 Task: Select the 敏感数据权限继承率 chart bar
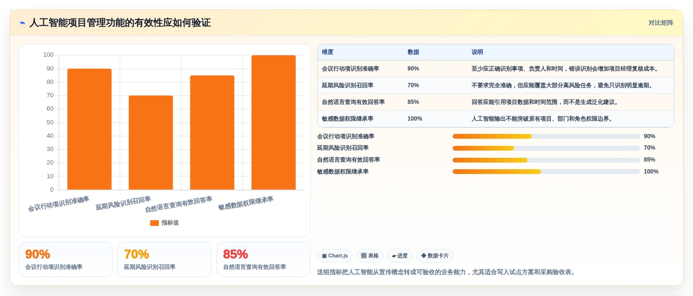273,122
